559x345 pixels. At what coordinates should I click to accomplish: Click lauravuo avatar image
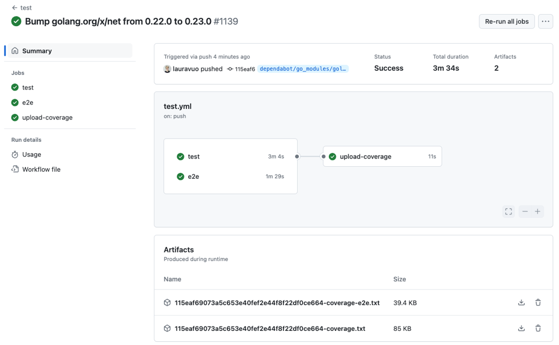(x=167, y=69)
